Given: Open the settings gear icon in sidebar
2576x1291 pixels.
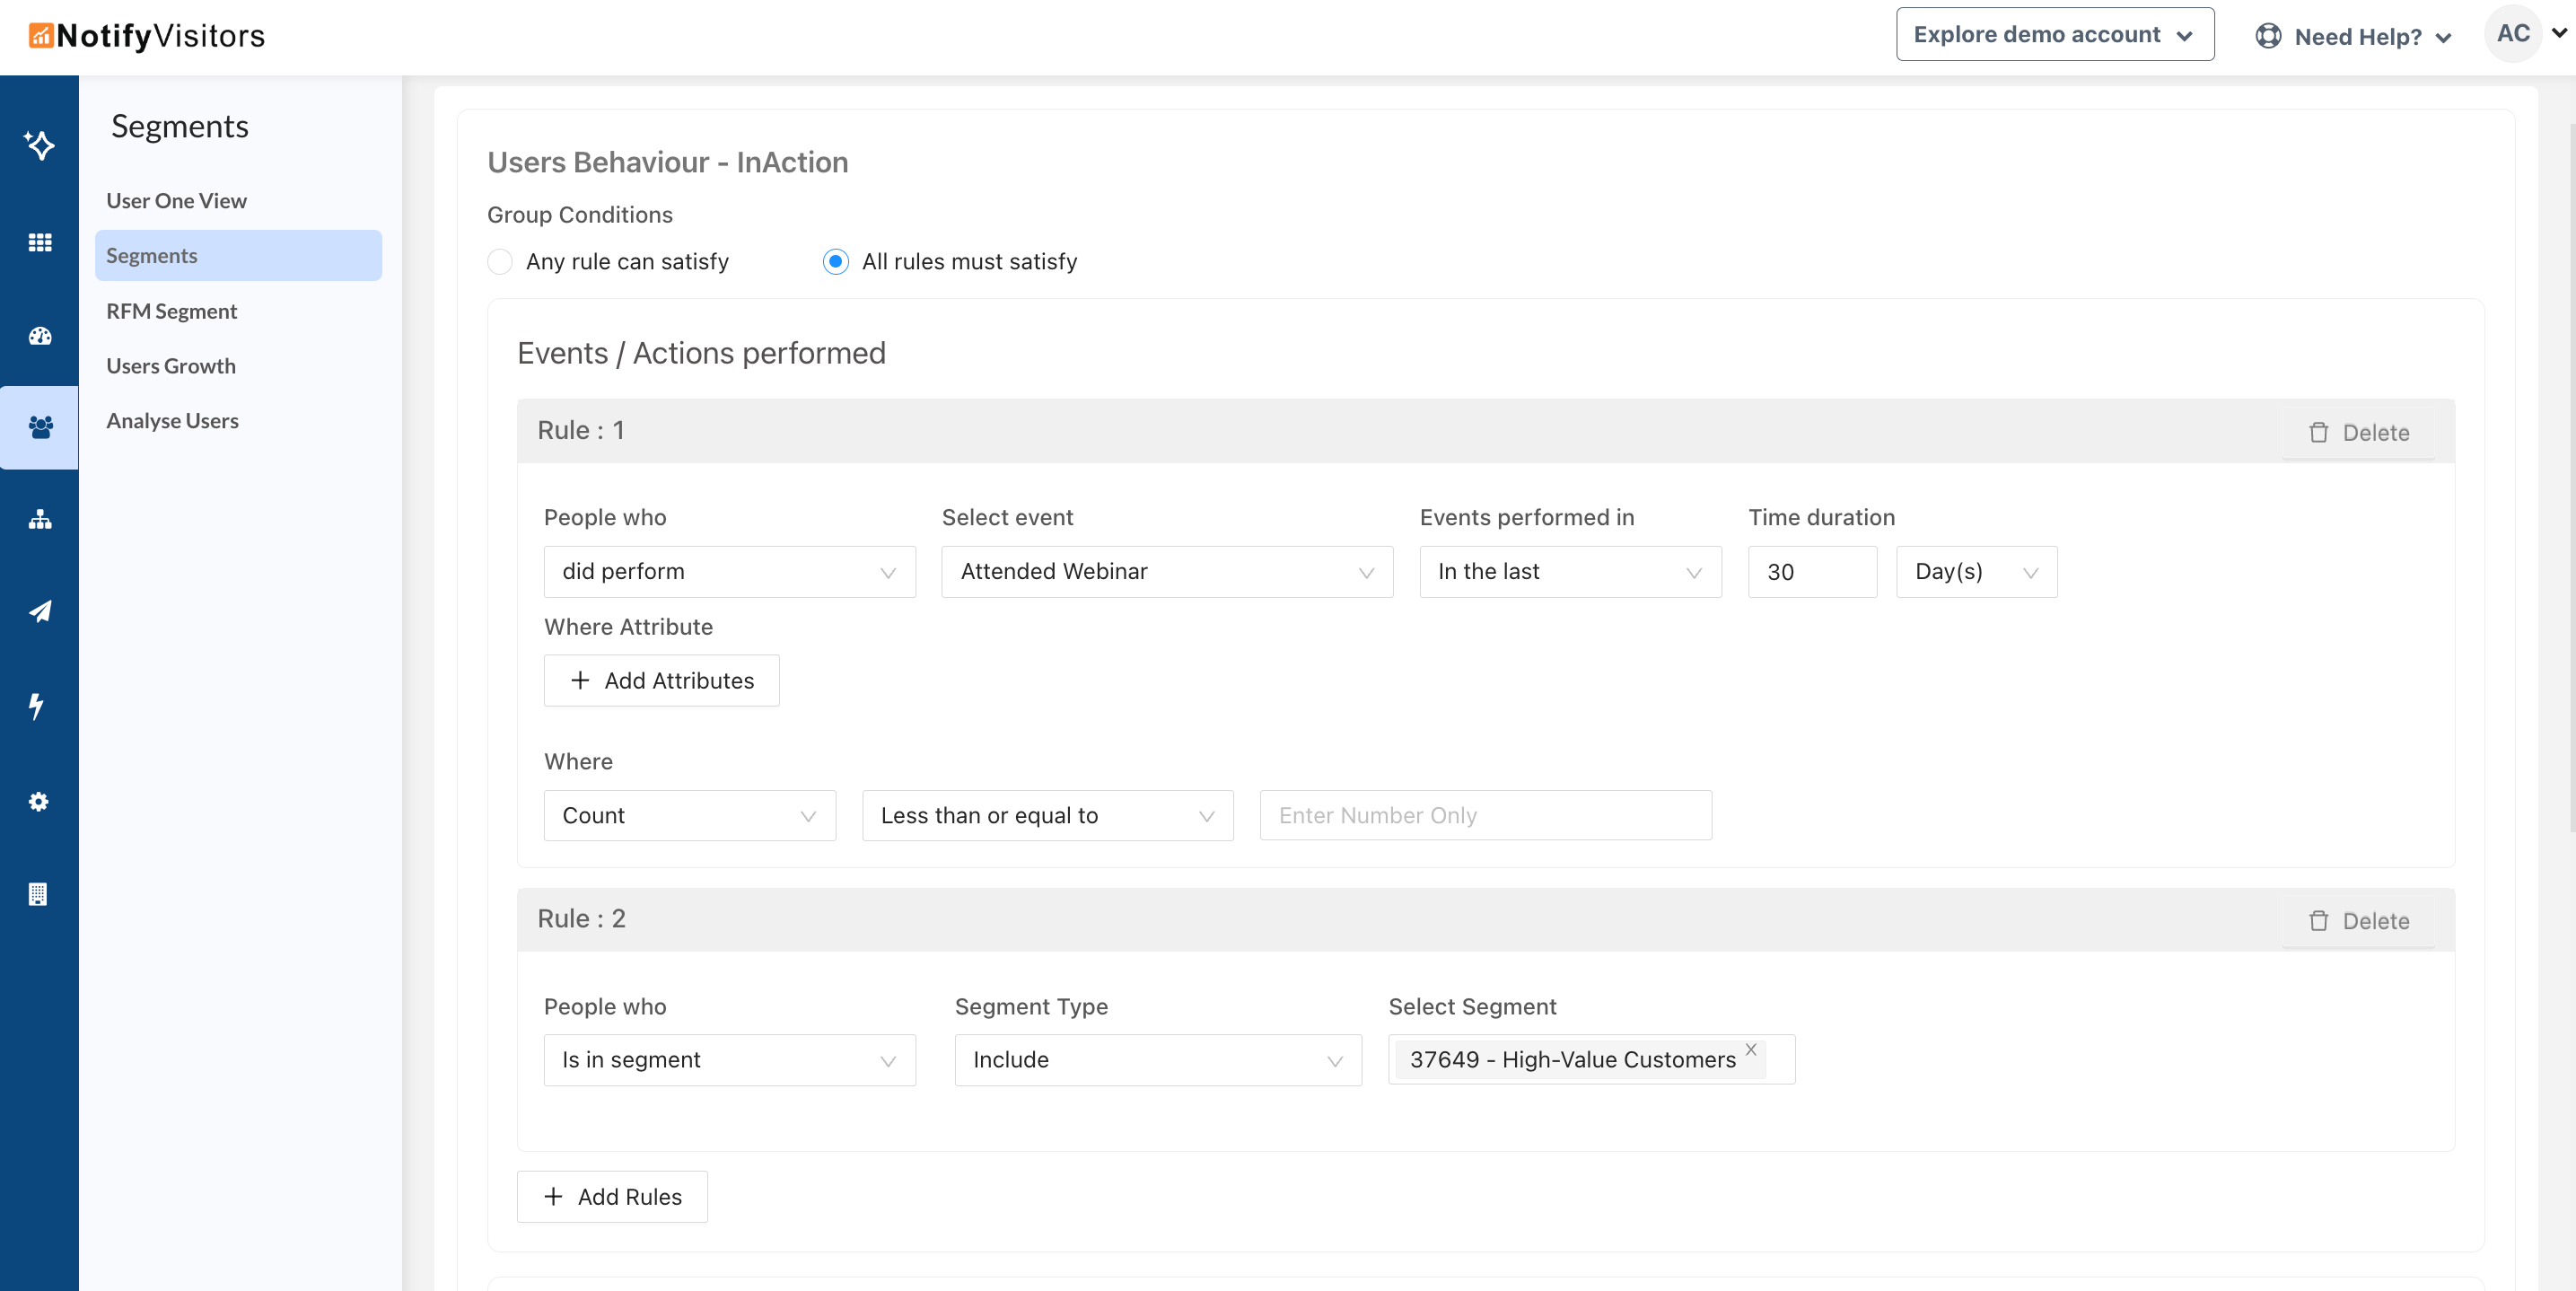Looking at the screenshot, I should [x=38, y=801].
